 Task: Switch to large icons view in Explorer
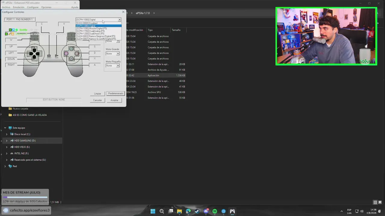coord(380,202)
